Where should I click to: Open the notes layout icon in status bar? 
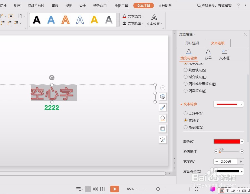click(78, 189)
